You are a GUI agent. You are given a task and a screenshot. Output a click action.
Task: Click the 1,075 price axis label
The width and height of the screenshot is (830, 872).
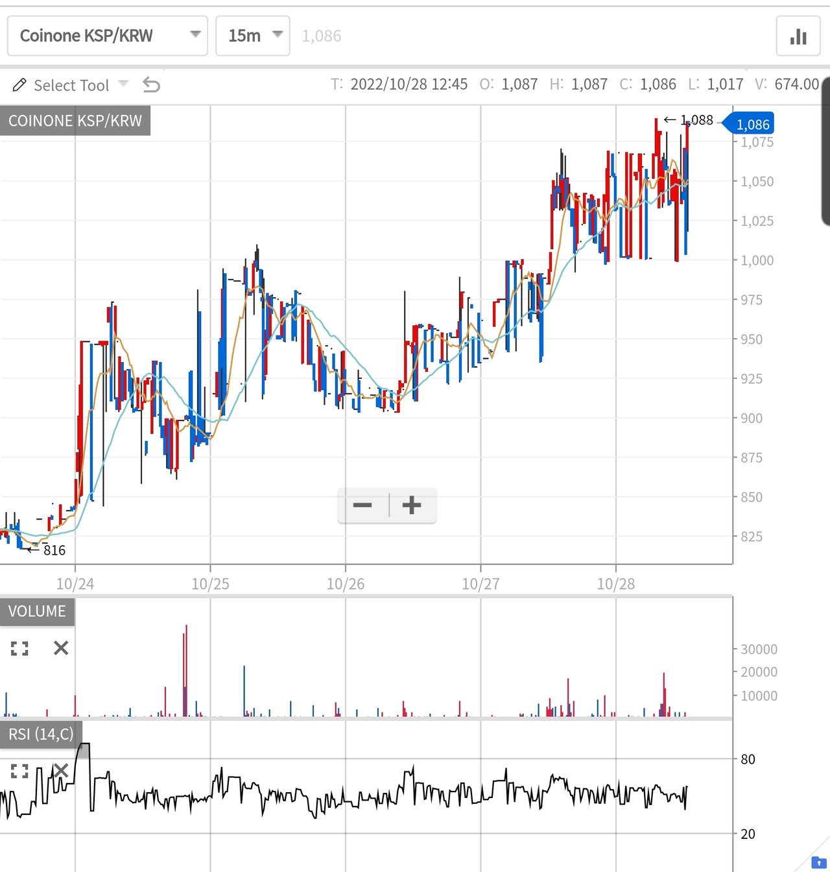click(x=757, y=142)
